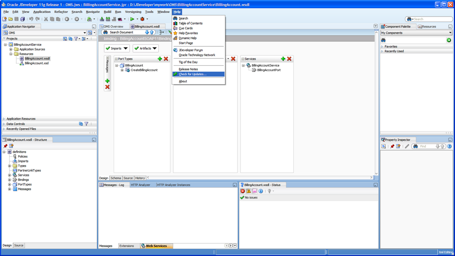Expand the Application Sources folder
Image resolution: width=455 pixels, height=256 pixels.
tap(11, 49)
